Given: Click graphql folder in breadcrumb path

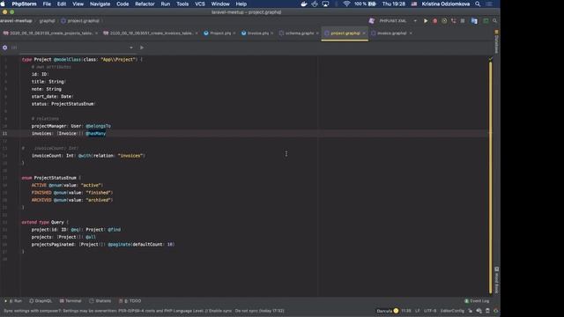Looking at the screenshot, I should click(x=47, y=21).
